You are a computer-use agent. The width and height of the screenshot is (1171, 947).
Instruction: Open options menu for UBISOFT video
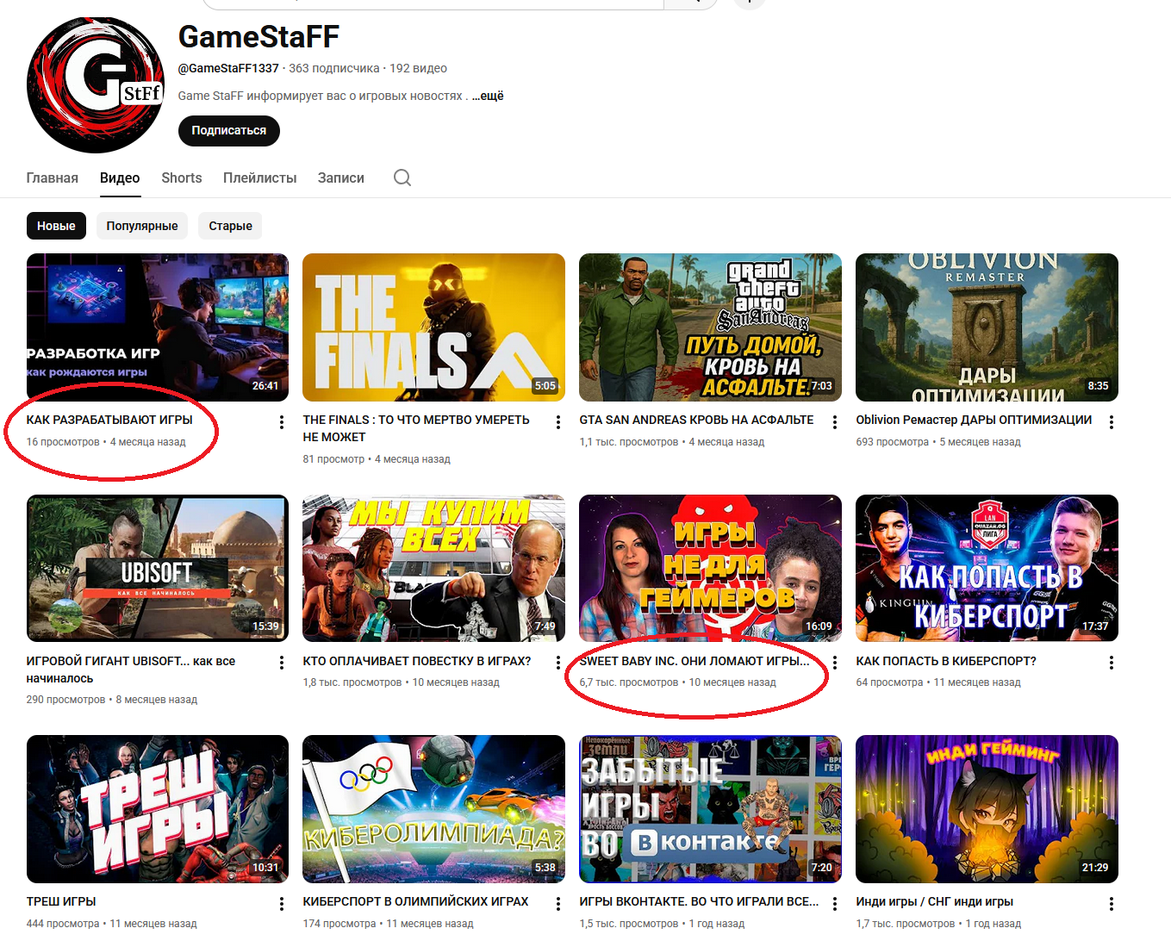pyautogui.click(x=281, y=663)
